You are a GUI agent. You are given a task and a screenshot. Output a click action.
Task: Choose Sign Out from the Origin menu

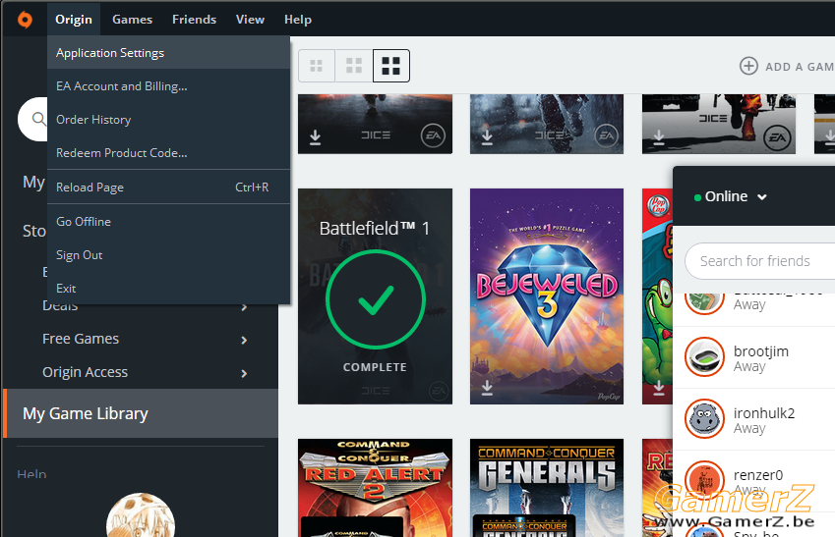[168, 255]
